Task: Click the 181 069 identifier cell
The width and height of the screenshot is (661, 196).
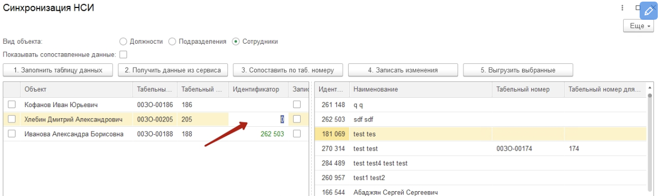Action: point(332,134)
